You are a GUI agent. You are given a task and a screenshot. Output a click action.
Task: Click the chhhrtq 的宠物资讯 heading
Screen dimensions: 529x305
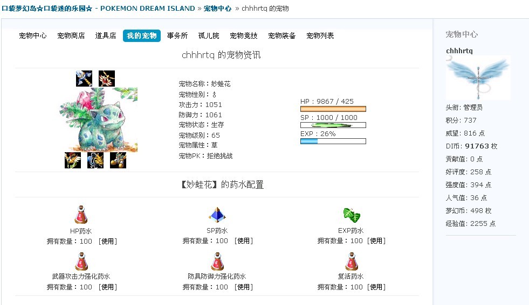[x=221, y=55]
